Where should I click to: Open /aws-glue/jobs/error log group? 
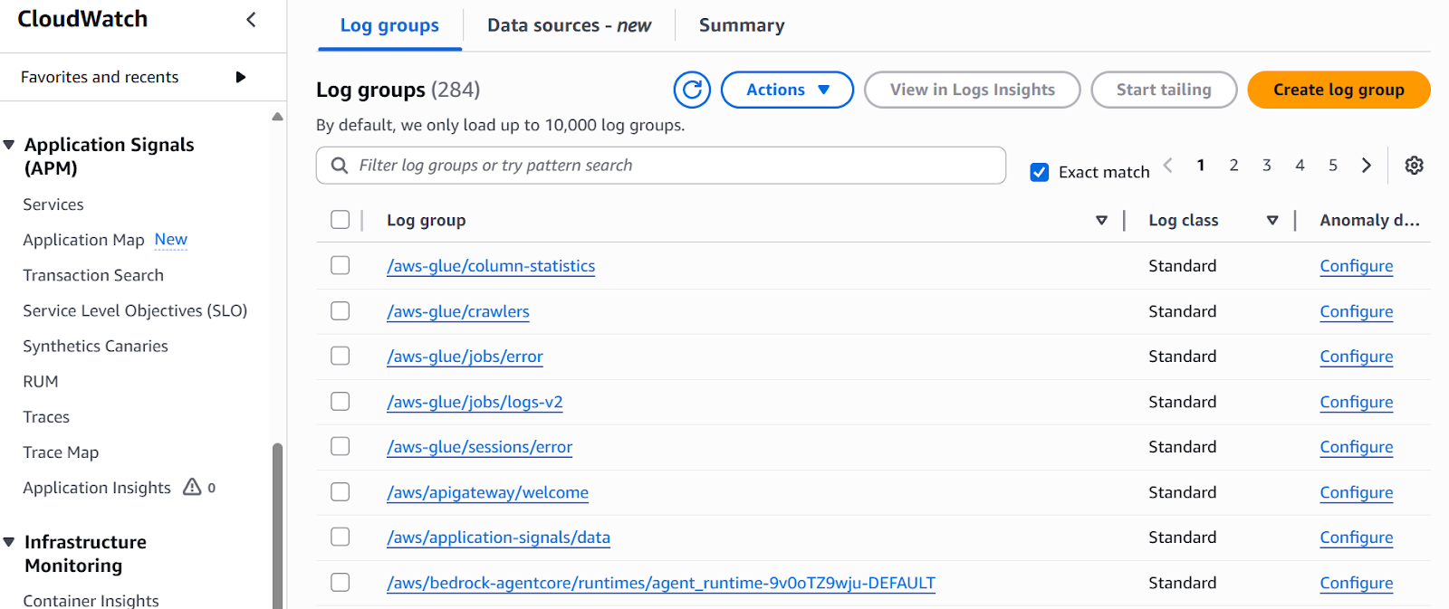click(x=465, y=357)
